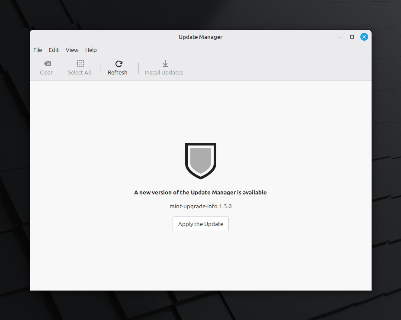Viewport: 401px width, 320px height.
Task: Open the Edit menu
Action: click(x=54, y=50)
